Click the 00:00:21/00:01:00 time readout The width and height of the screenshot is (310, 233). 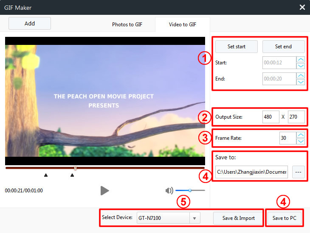pyautogui.click(x=24, y=191)
